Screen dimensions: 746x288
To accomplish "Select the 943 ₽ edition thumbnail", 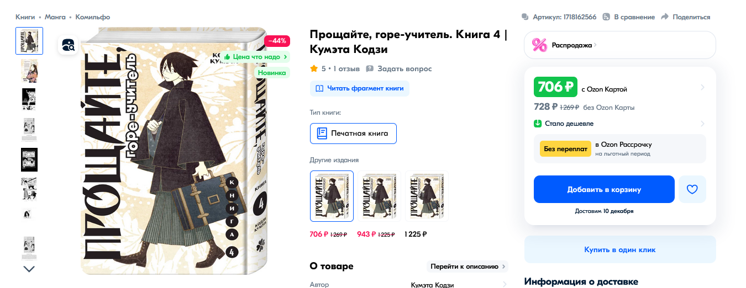I will click(379, 195).
